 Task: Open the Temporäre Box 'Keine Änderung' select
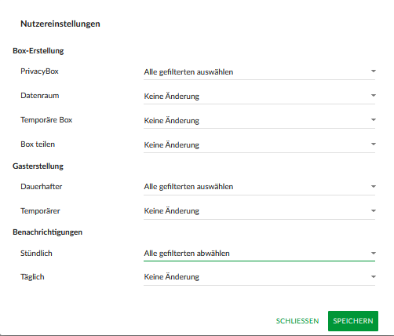pyautogui.click(x=259, y=120)
